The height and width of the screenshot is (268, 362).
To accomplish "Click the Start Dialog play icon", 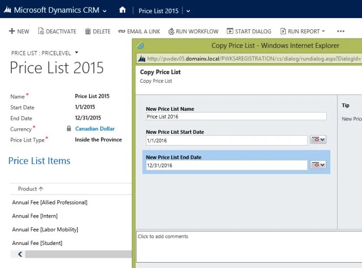I will tap(230, 31).
